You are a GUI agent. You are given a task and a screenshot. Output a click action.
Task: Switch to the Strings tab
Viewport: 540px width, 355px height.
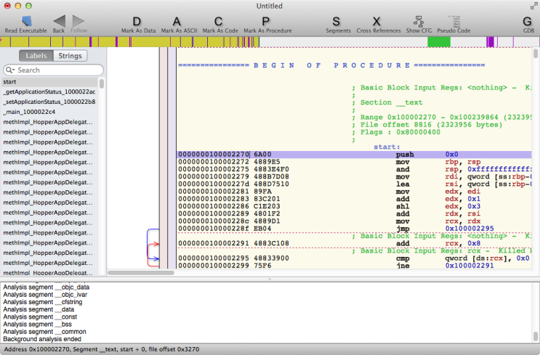coord(69,56)
